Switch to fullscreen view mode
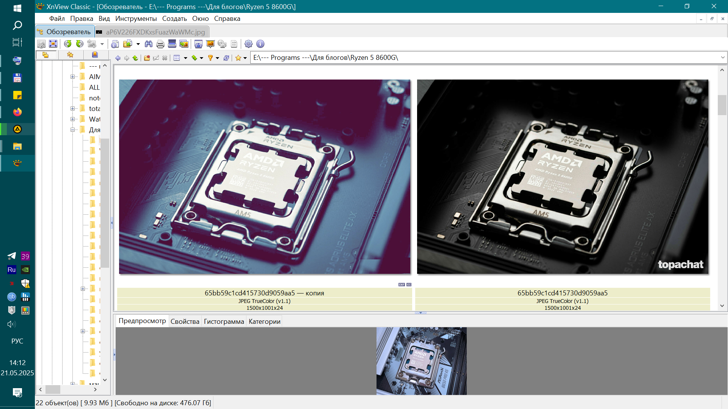This screenshot has width=728, height=409. 53,44
